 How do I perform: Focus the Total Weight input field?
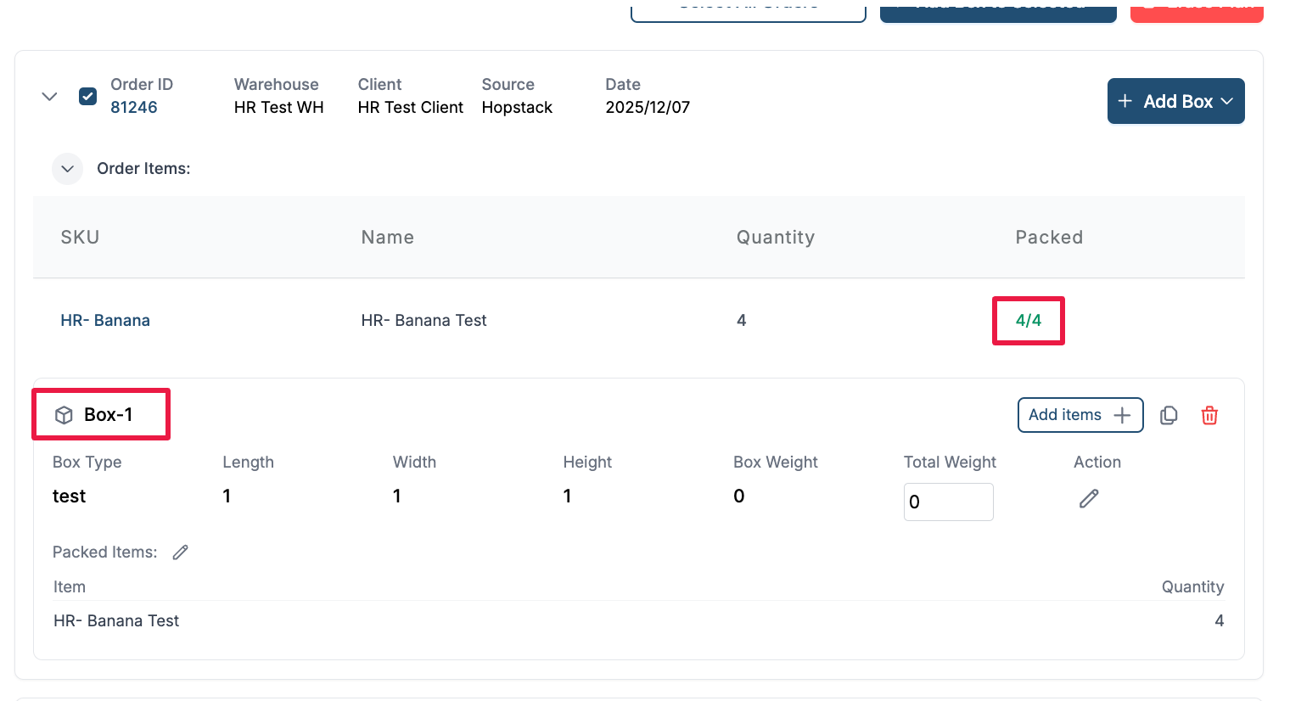(x=948, y=502)
